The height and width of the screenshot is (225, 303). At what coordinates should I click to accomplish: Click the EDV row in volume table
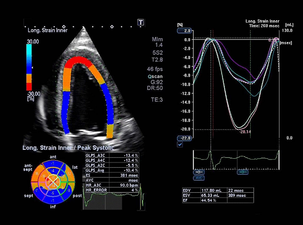[x=218, y=190]
